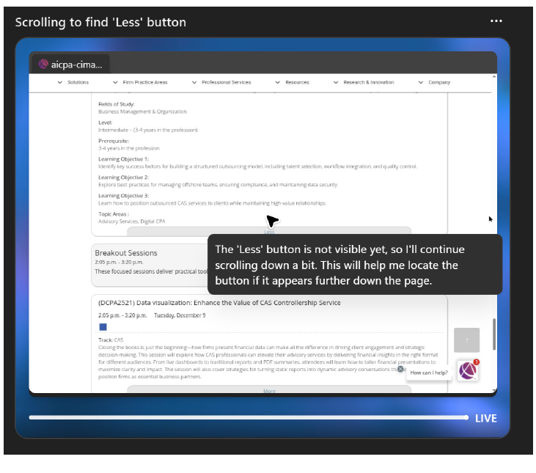Expand the Firm Practice Areas dropdown

tap(140, 82)
